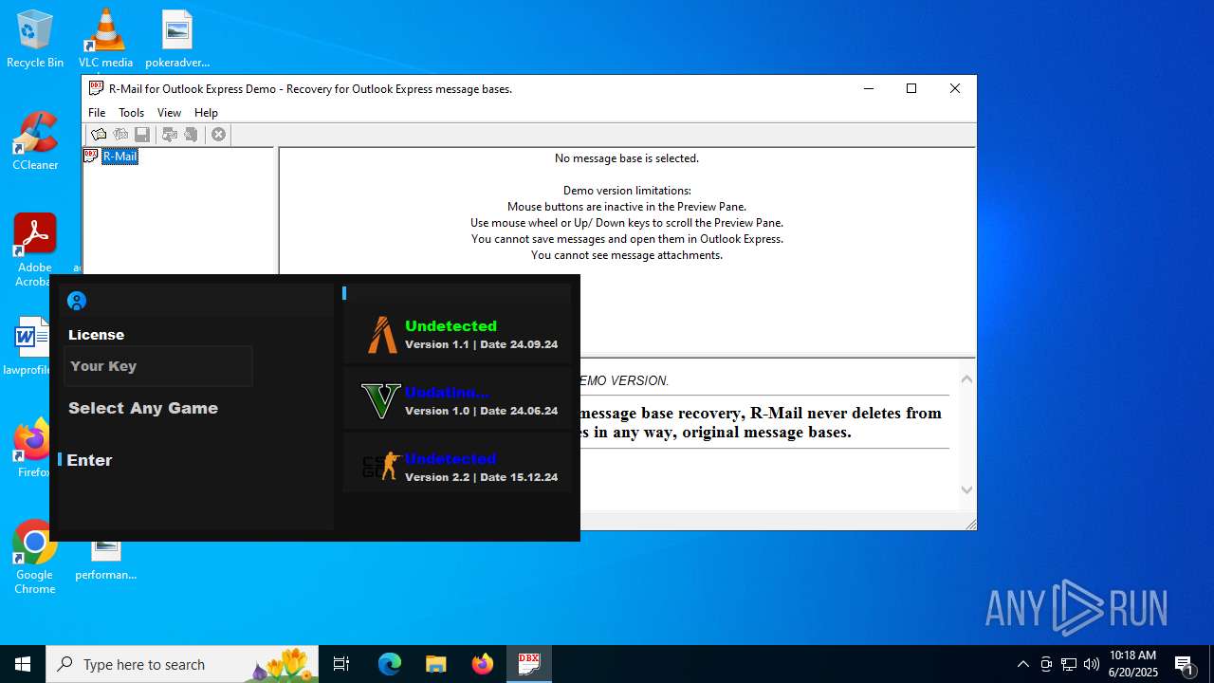
Task: Click the fifth toolbar icon before stop
Action: (191, 135)
